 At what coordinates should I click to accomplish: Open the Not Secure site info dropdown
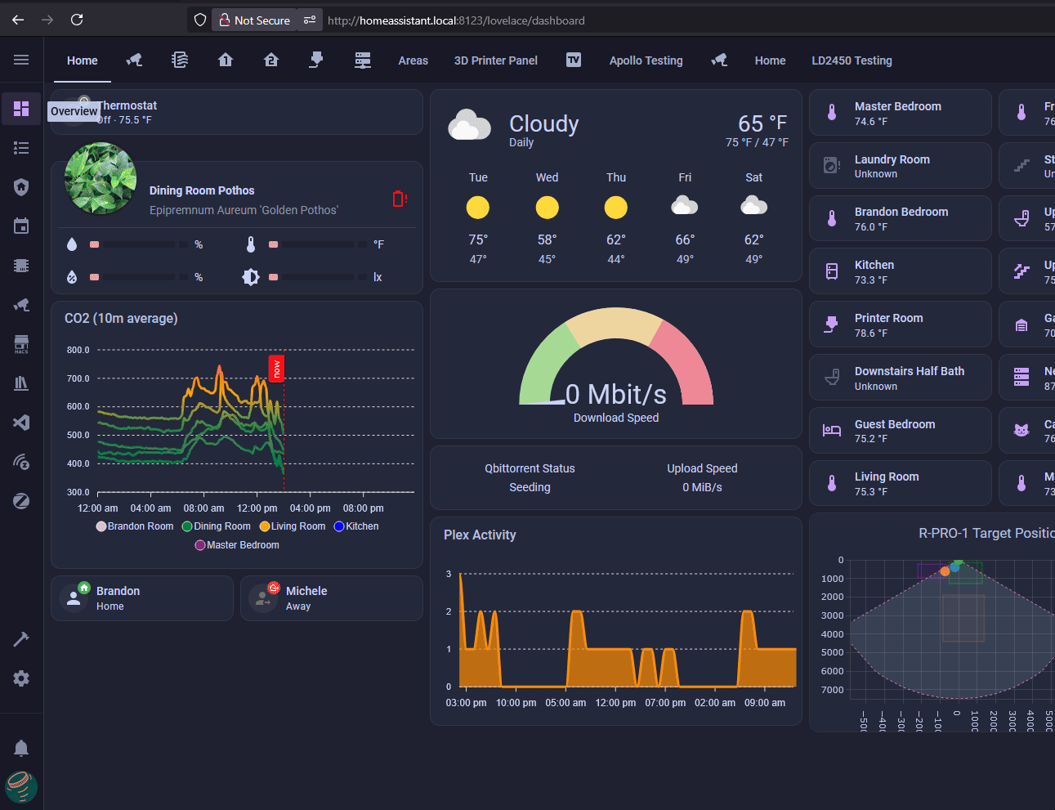254,20
